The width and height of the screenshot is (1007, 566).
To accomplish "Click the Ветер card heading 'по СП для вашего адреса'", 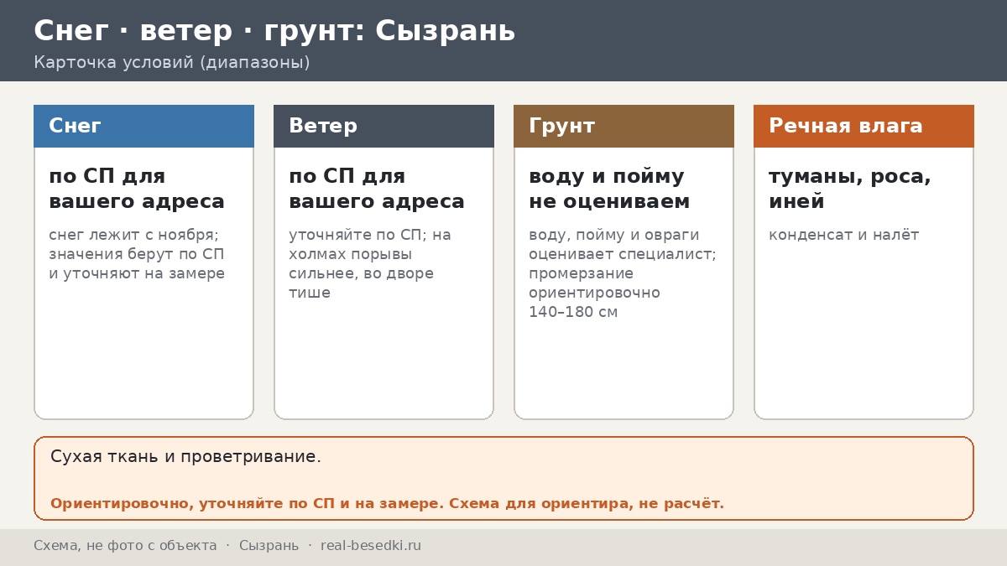I will (377, 189).
